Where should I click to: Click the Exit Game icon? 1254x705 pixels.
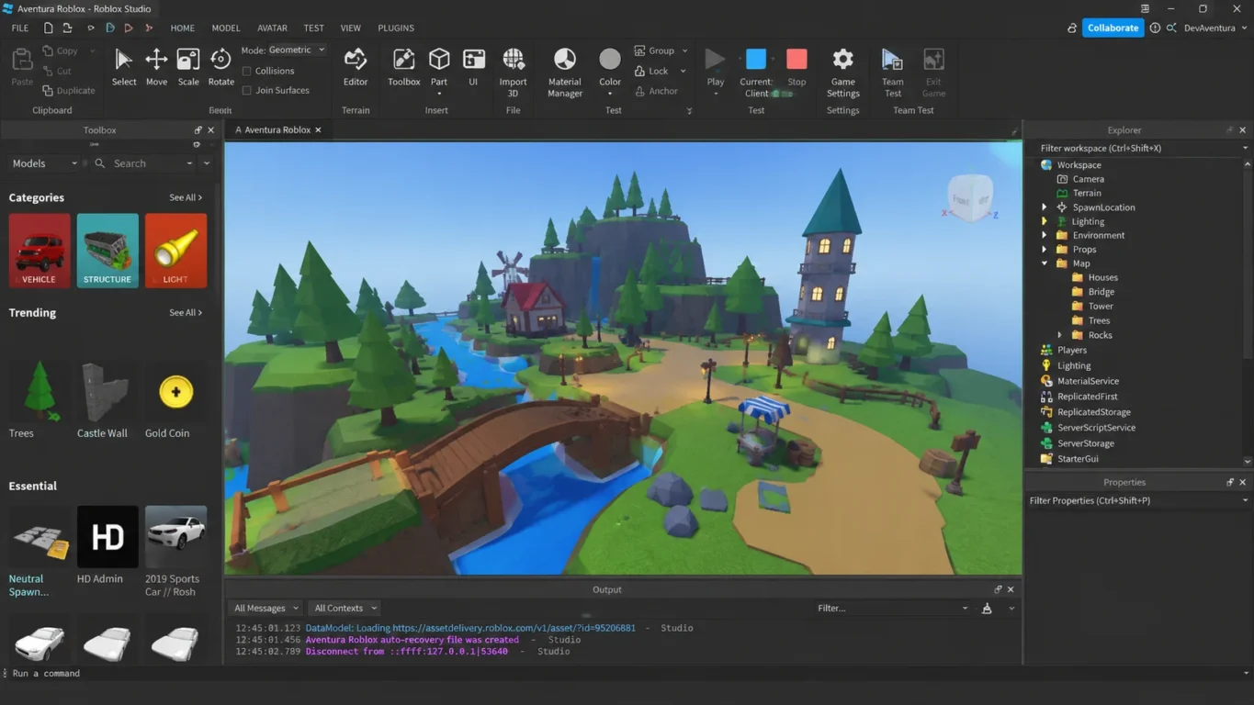pyautogui.click(x=933, y=60)
